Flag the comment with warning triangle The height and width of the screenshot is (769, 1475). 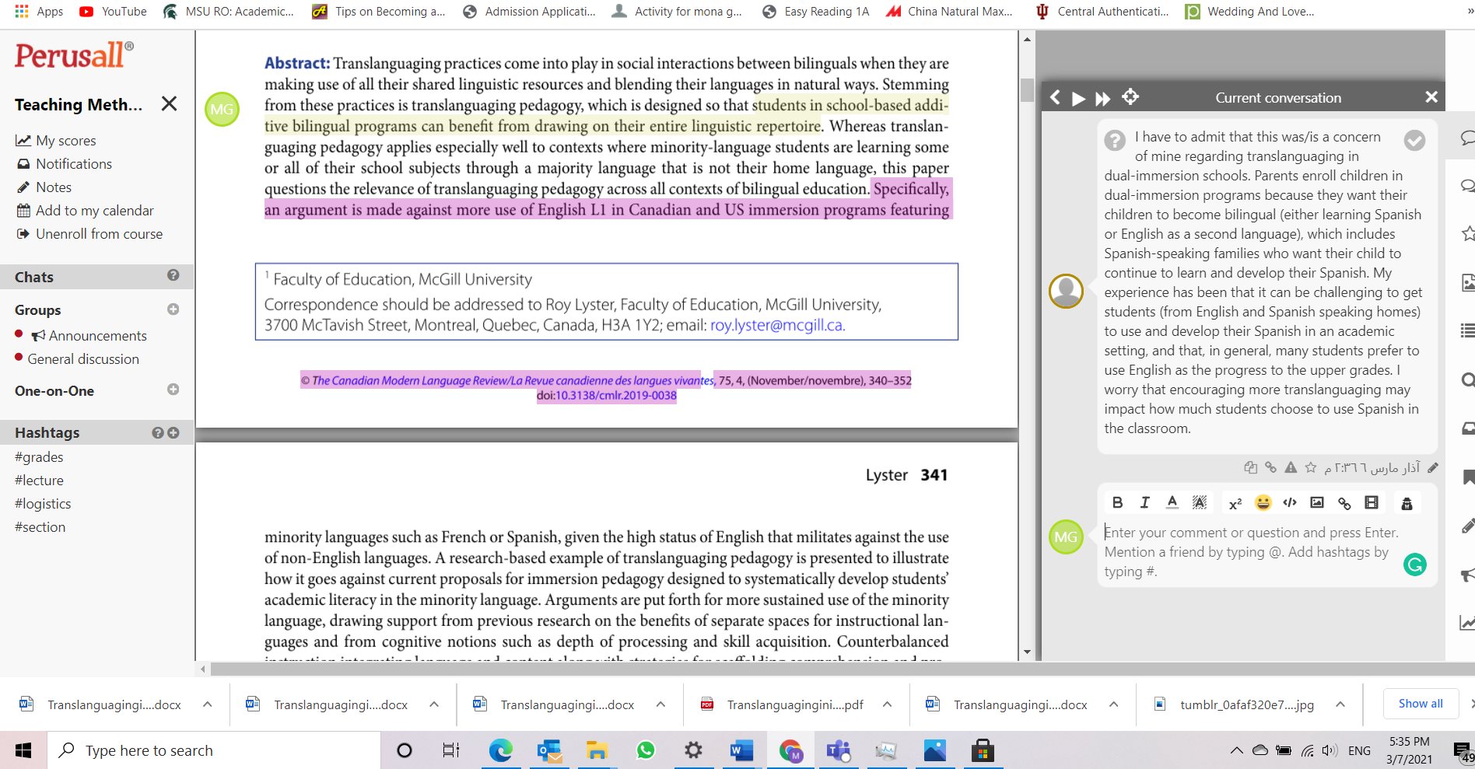[x=1291, y=467]
